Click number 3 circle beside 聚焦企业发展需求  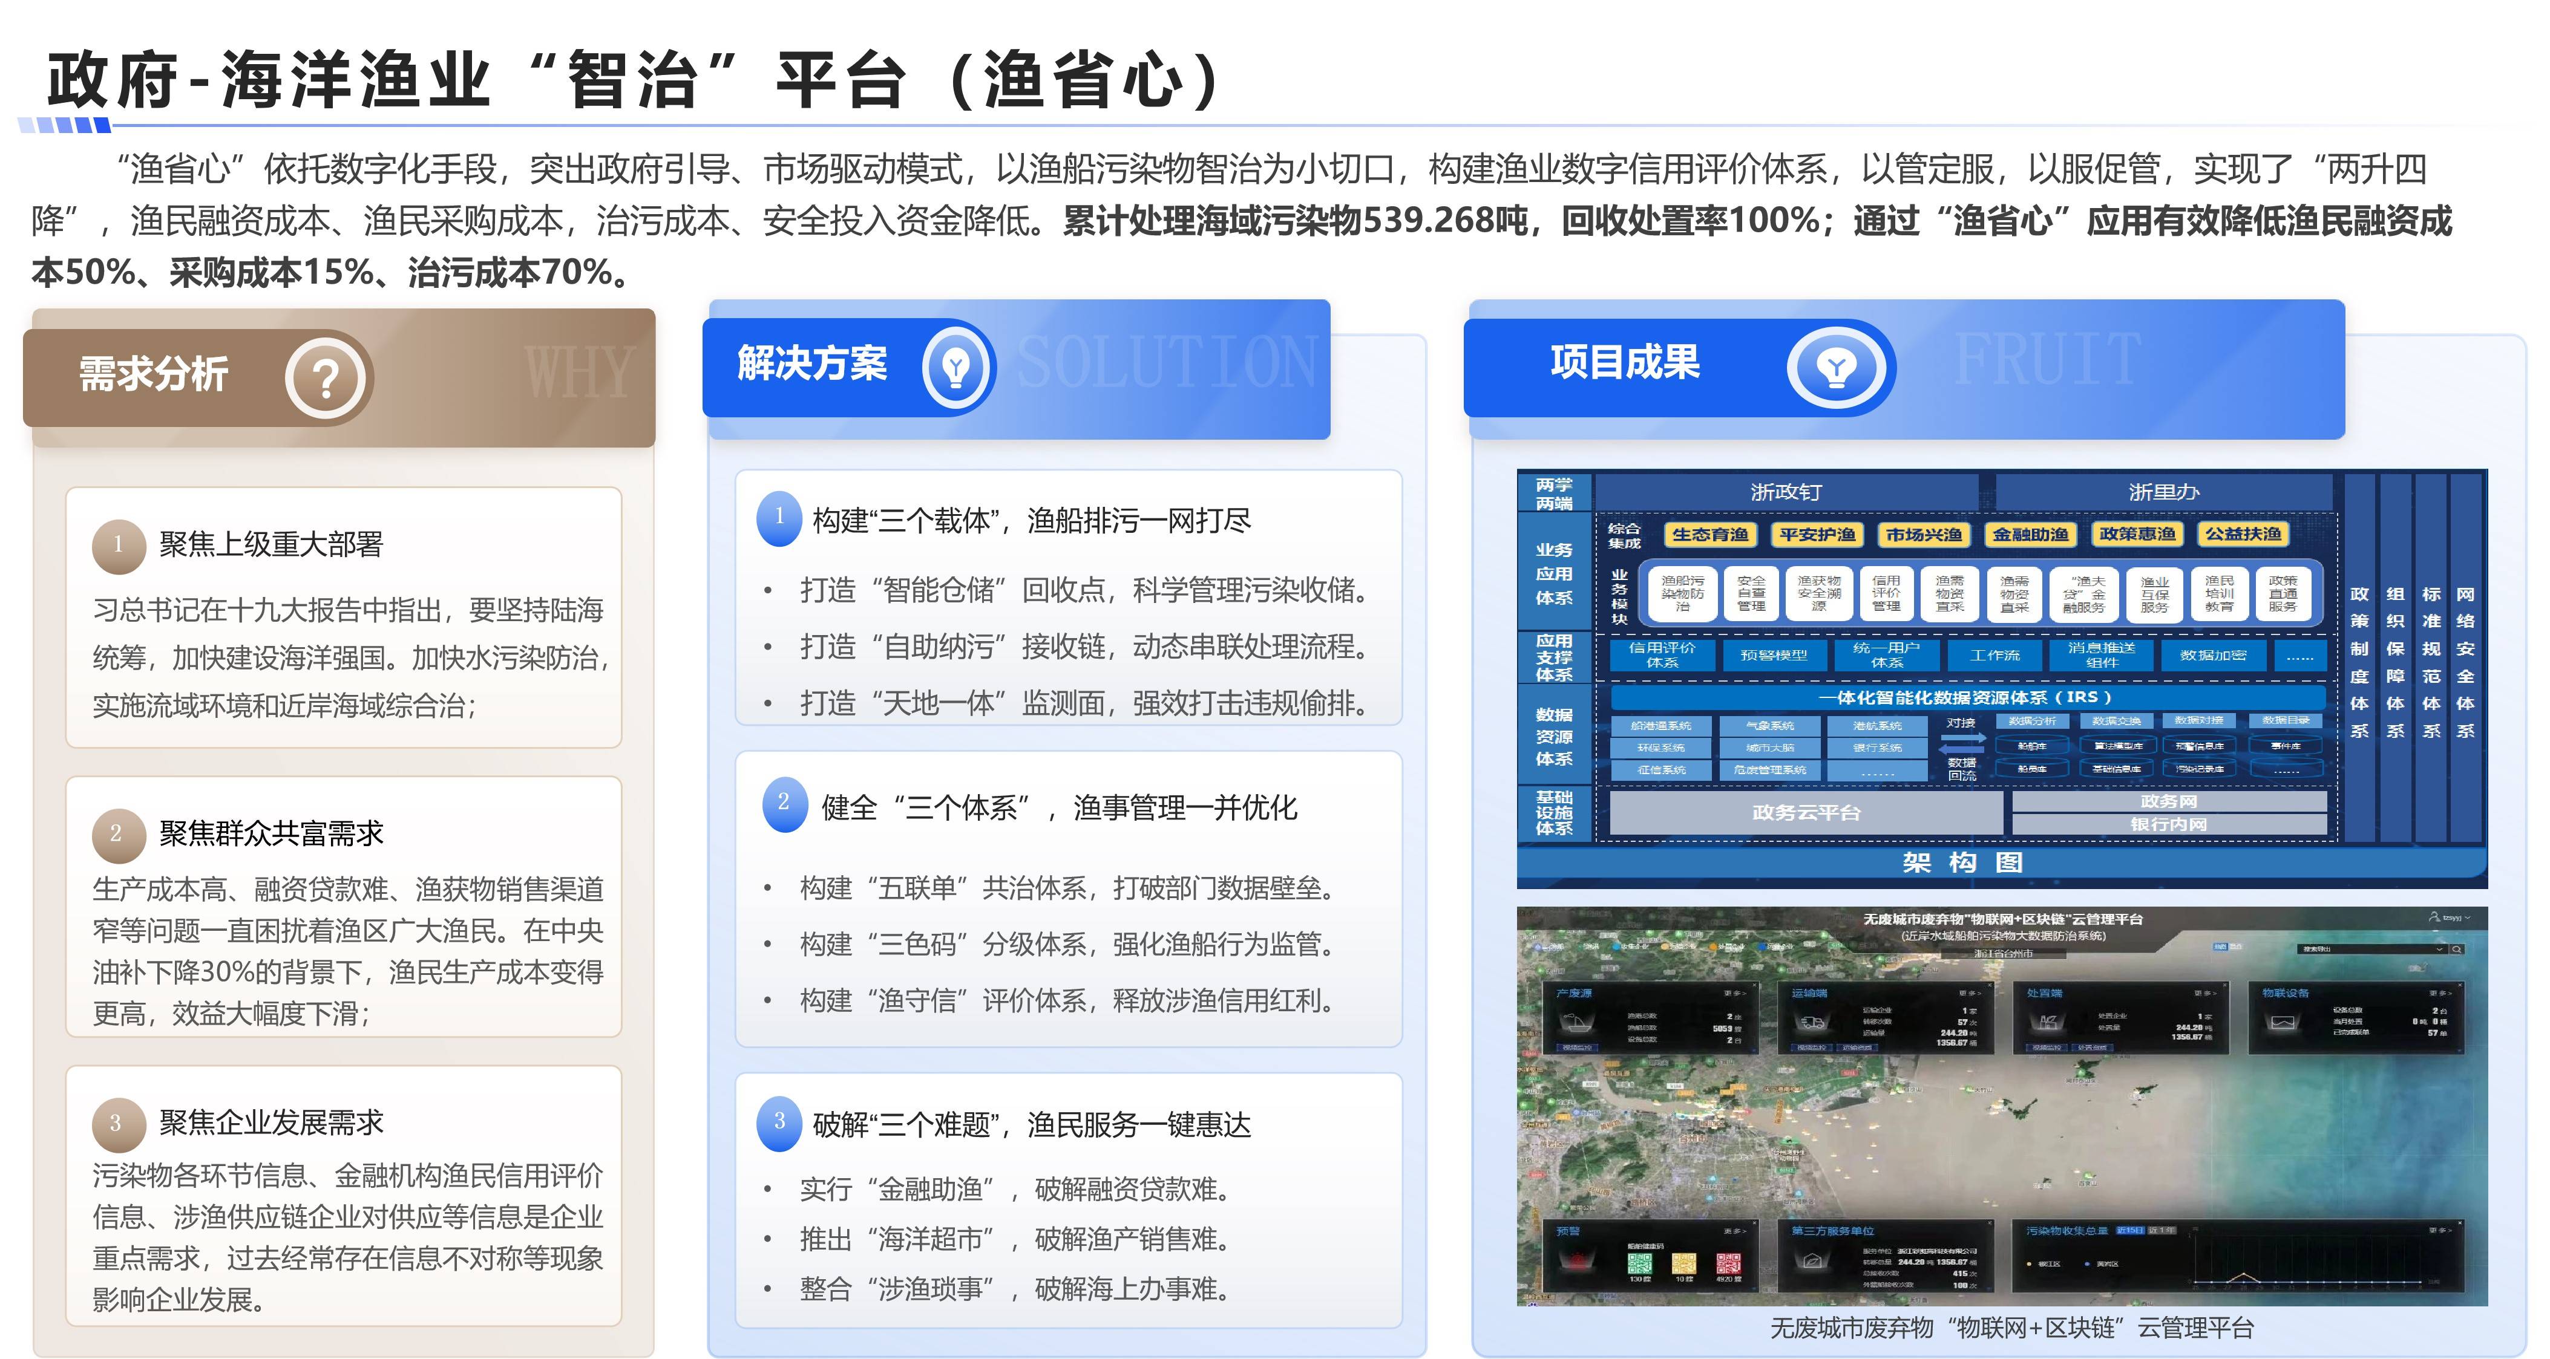118,1124
